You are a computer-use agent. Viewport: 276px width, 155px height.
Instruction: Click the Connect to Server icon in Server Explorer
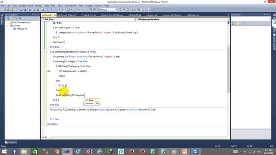(x=20, y=19)
